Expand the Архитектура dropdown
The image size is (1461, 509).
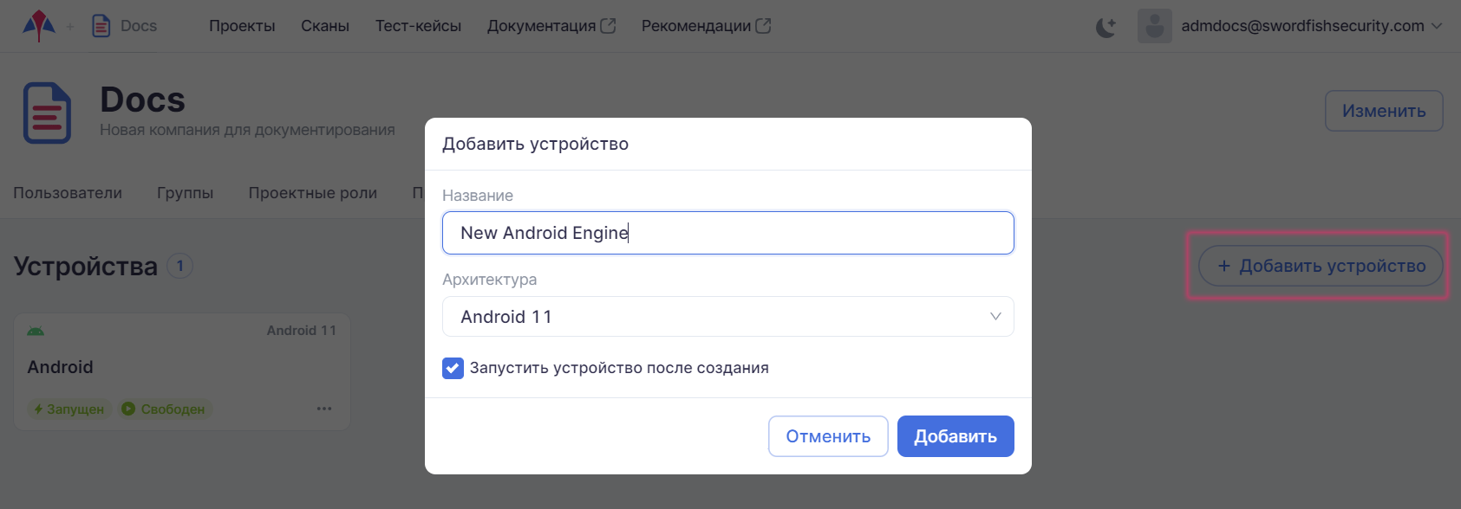click(727, 317)
